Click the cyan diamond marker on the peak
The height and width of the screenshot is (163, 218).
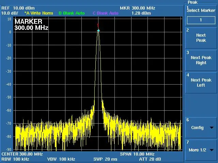pos(98,31)
